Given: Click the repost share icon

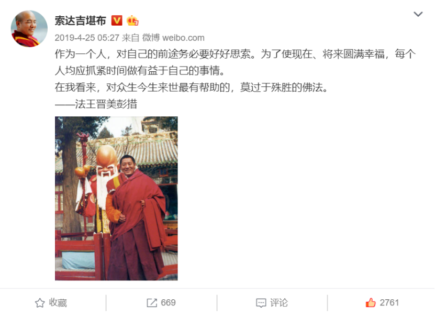Looking at the screenshot, I should coord(152,303).
